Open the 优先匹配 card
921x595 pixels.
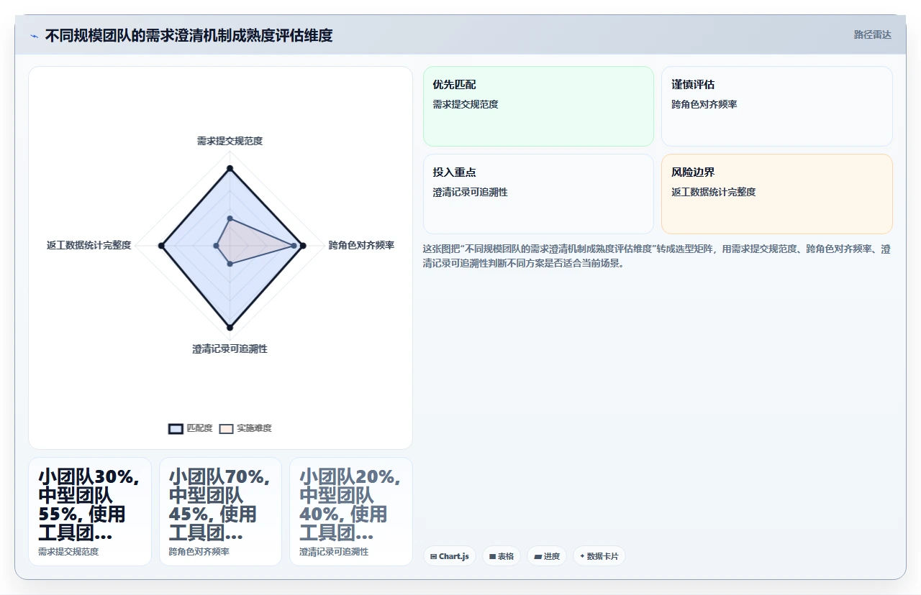tap(538, 106)
